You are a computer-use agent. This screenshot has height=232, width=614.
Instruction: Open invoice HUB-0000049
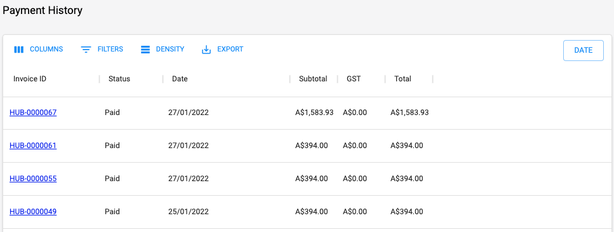point(33,212)
